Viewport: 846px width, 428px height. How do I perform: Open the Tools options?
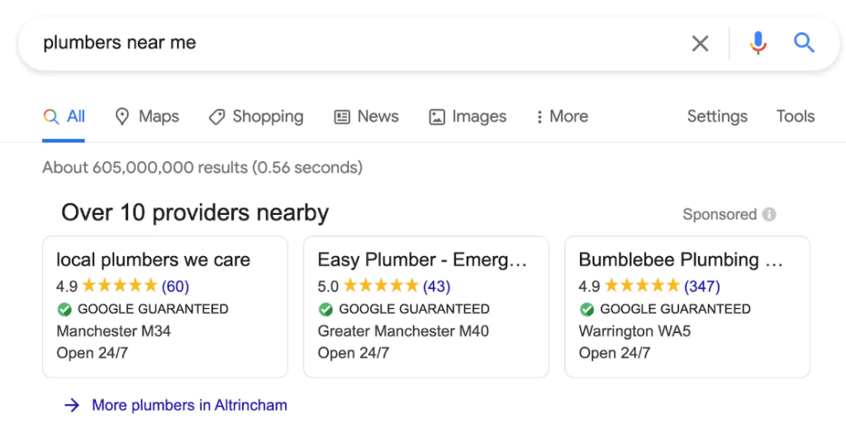click(796, 117)
